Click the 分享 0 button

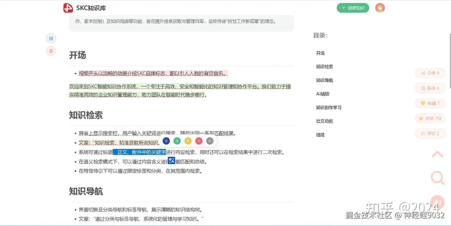click(430, 73)
